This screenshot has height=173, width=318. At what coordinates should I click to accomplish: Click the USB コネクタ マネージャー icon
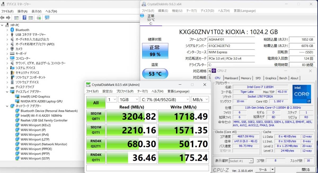point(12,34)
